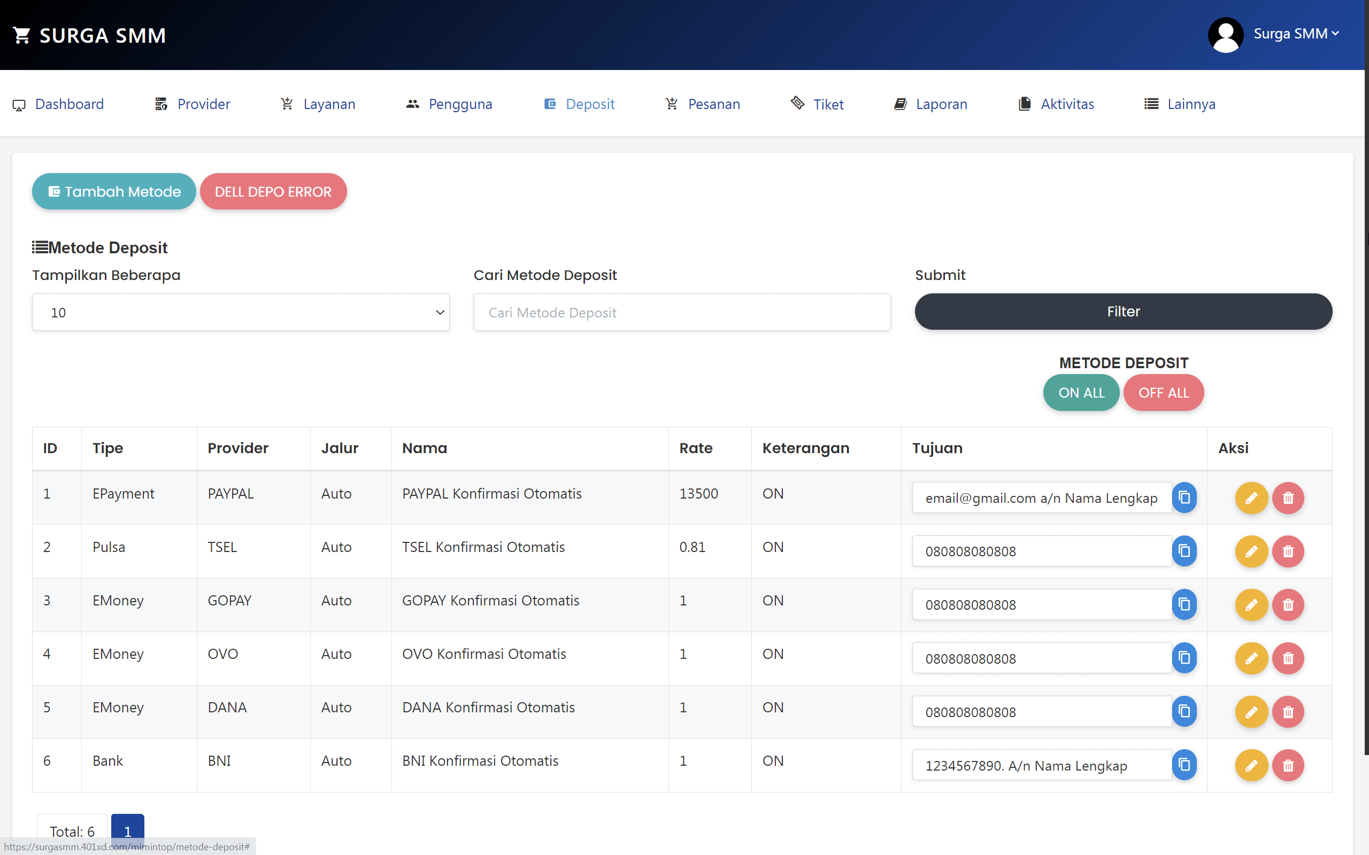The image size is (1369, 855).
Task: Delete the OVO deposit method
Action: [1288, 658]
